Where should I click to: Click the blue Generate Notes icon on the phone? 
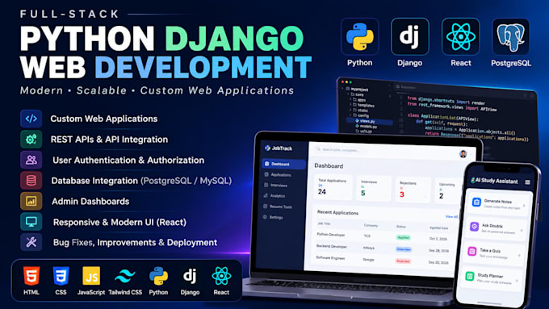(476, 203)
